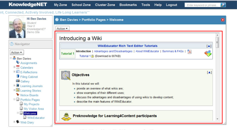Open My Zone menu
This screenshot has width=237, height=130.
pos(60,5)
